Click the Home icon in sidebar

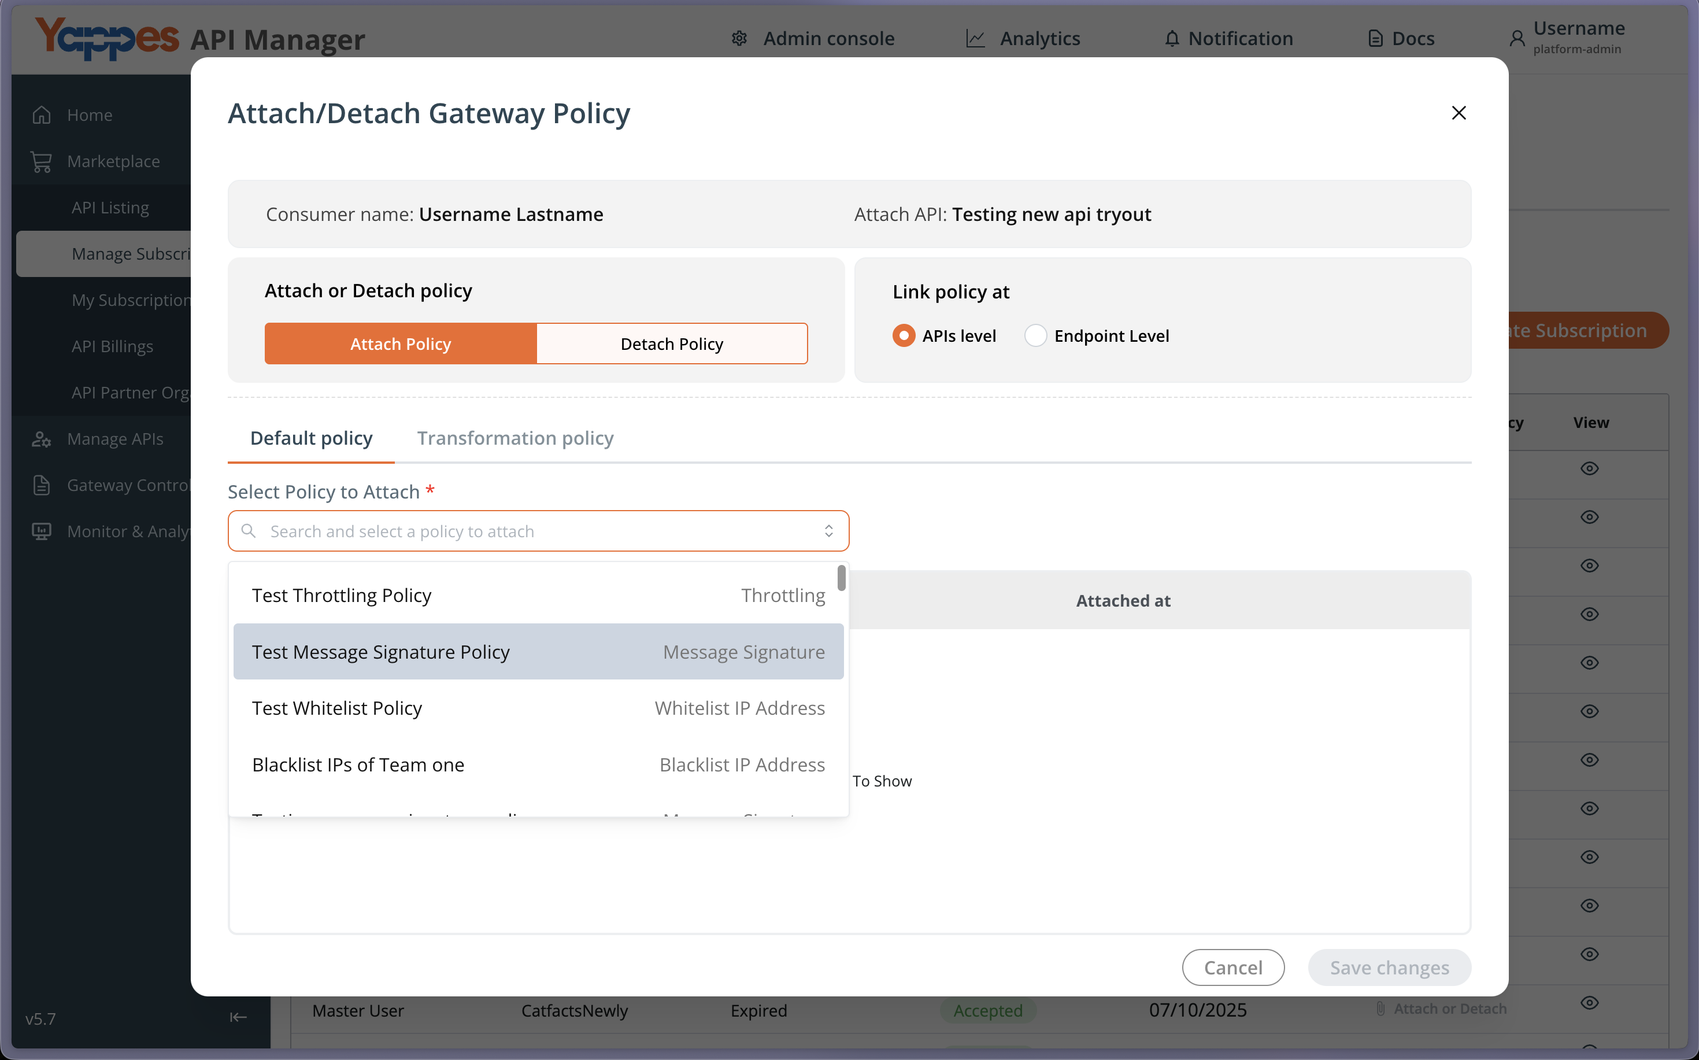[x=42, y=115]
